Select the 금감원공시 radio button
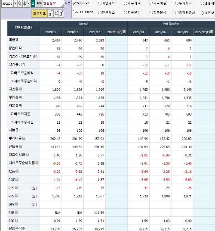Viewport: 215px width, 231px height. [177, 12]
